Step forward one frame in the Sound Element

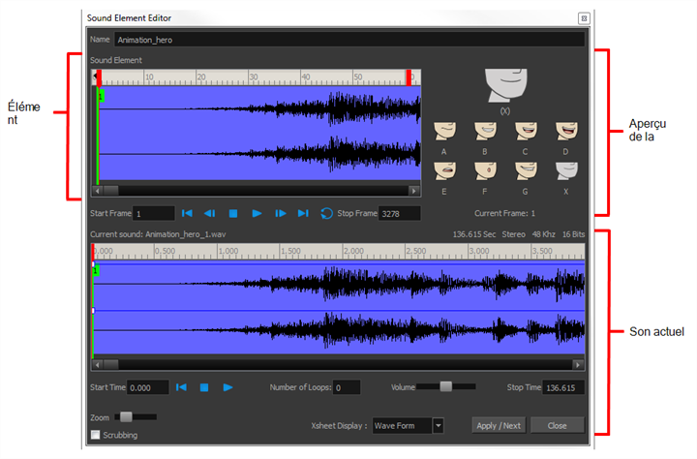point(280,213)
